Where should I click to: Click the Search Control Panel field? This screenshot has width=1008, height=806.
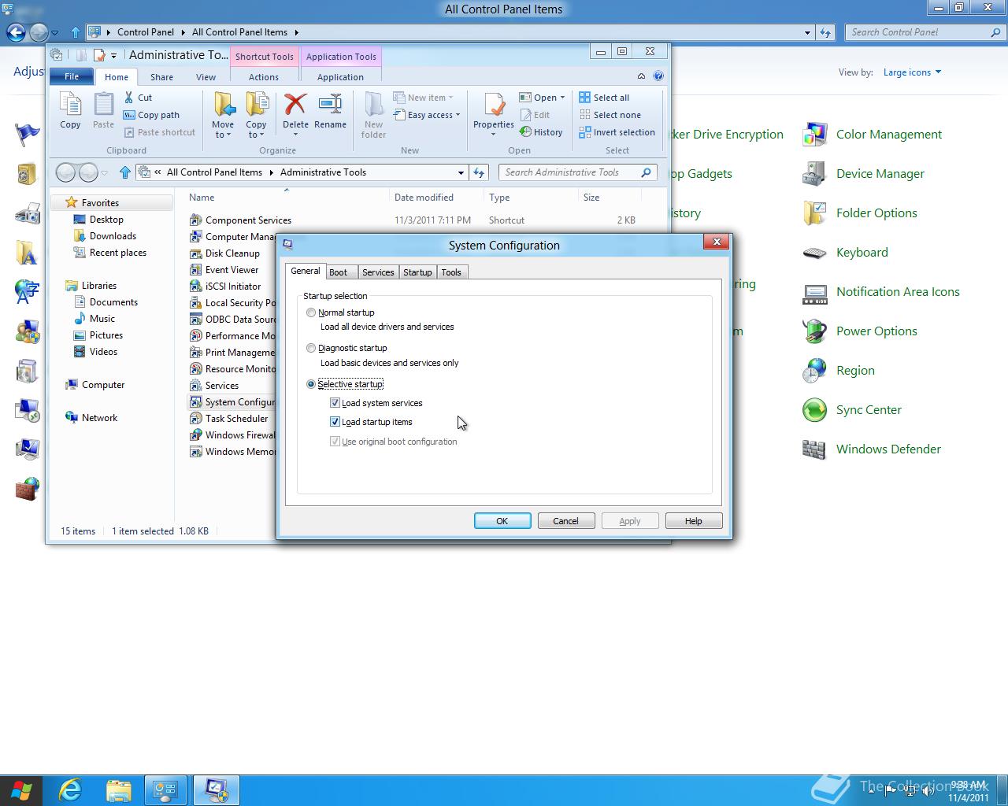pyautogui.click(x=926, y=32)
